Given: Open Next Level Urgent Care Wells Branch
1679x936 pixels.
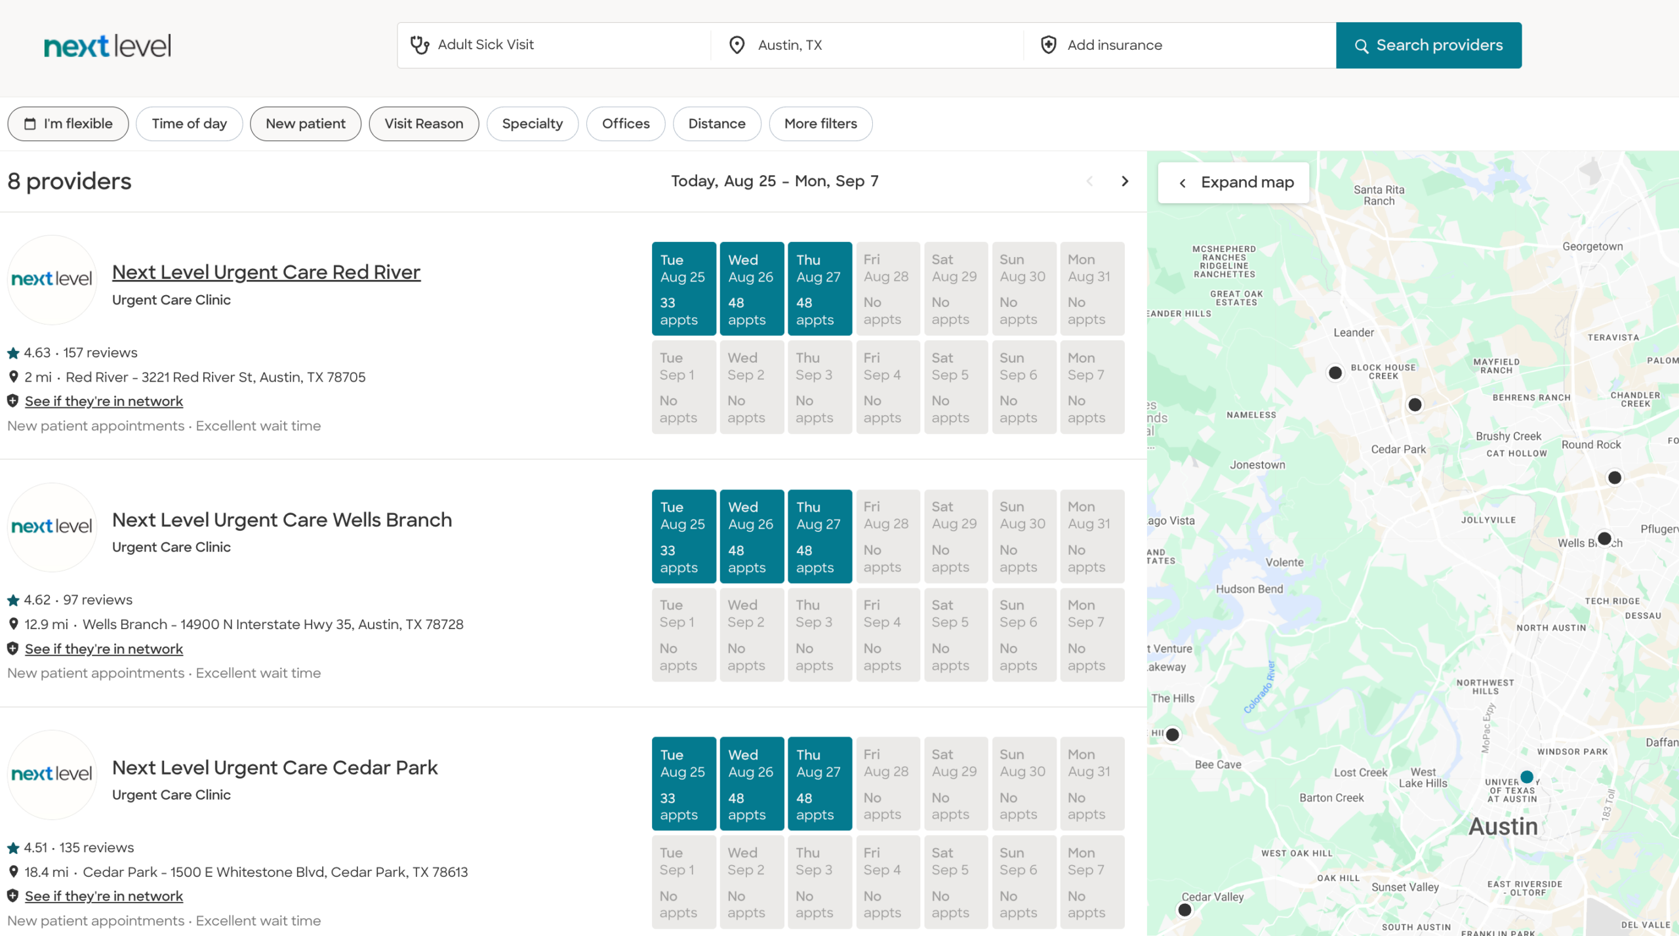Looking at the screenshot, I should coord(282,519).
